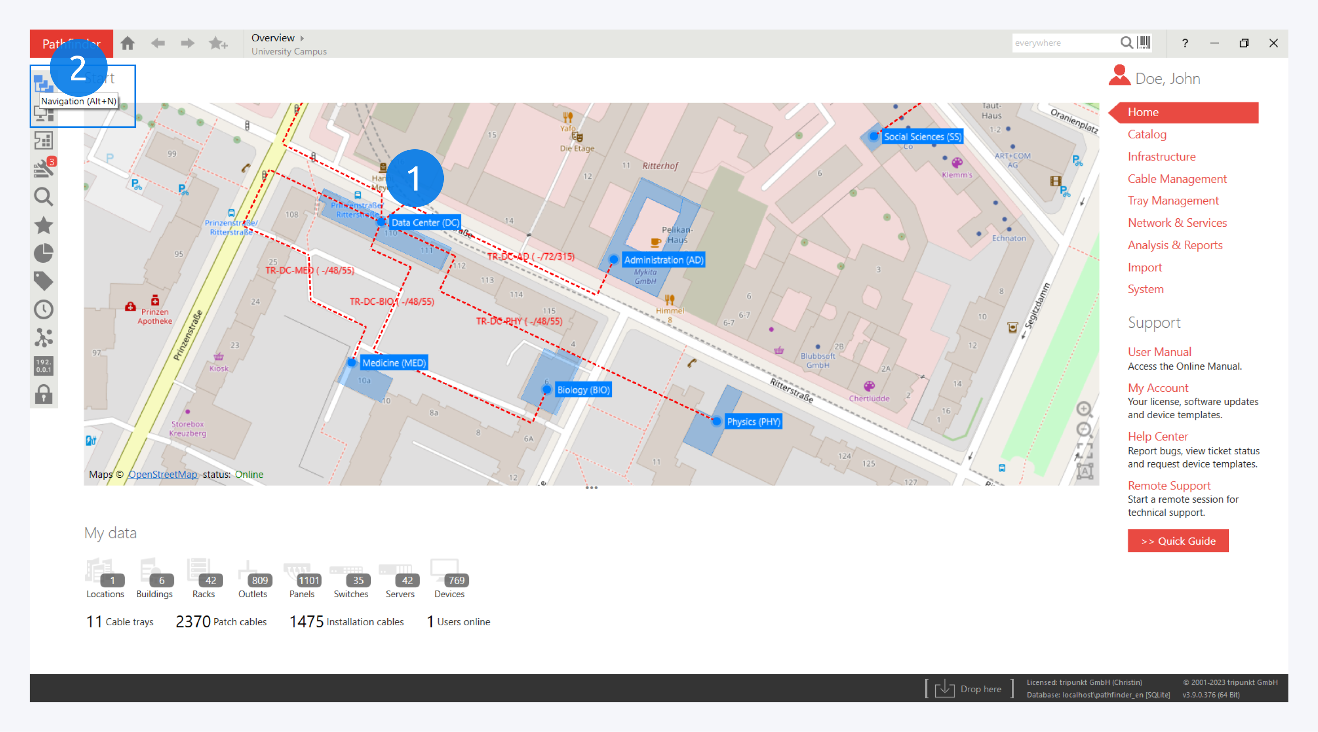Click the clock history sidebar icon
Viewport: 1318px width, 732px height.
click(43, 309)
